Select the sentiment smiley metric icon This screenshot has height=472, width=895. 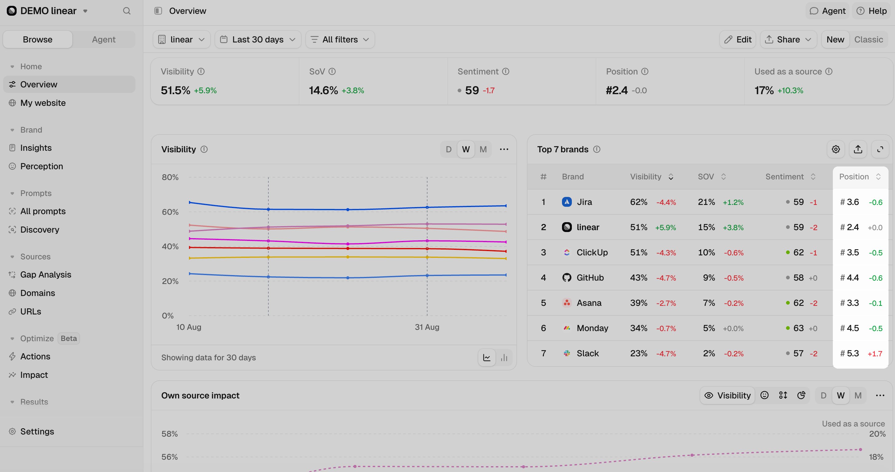tap(765, 395)
